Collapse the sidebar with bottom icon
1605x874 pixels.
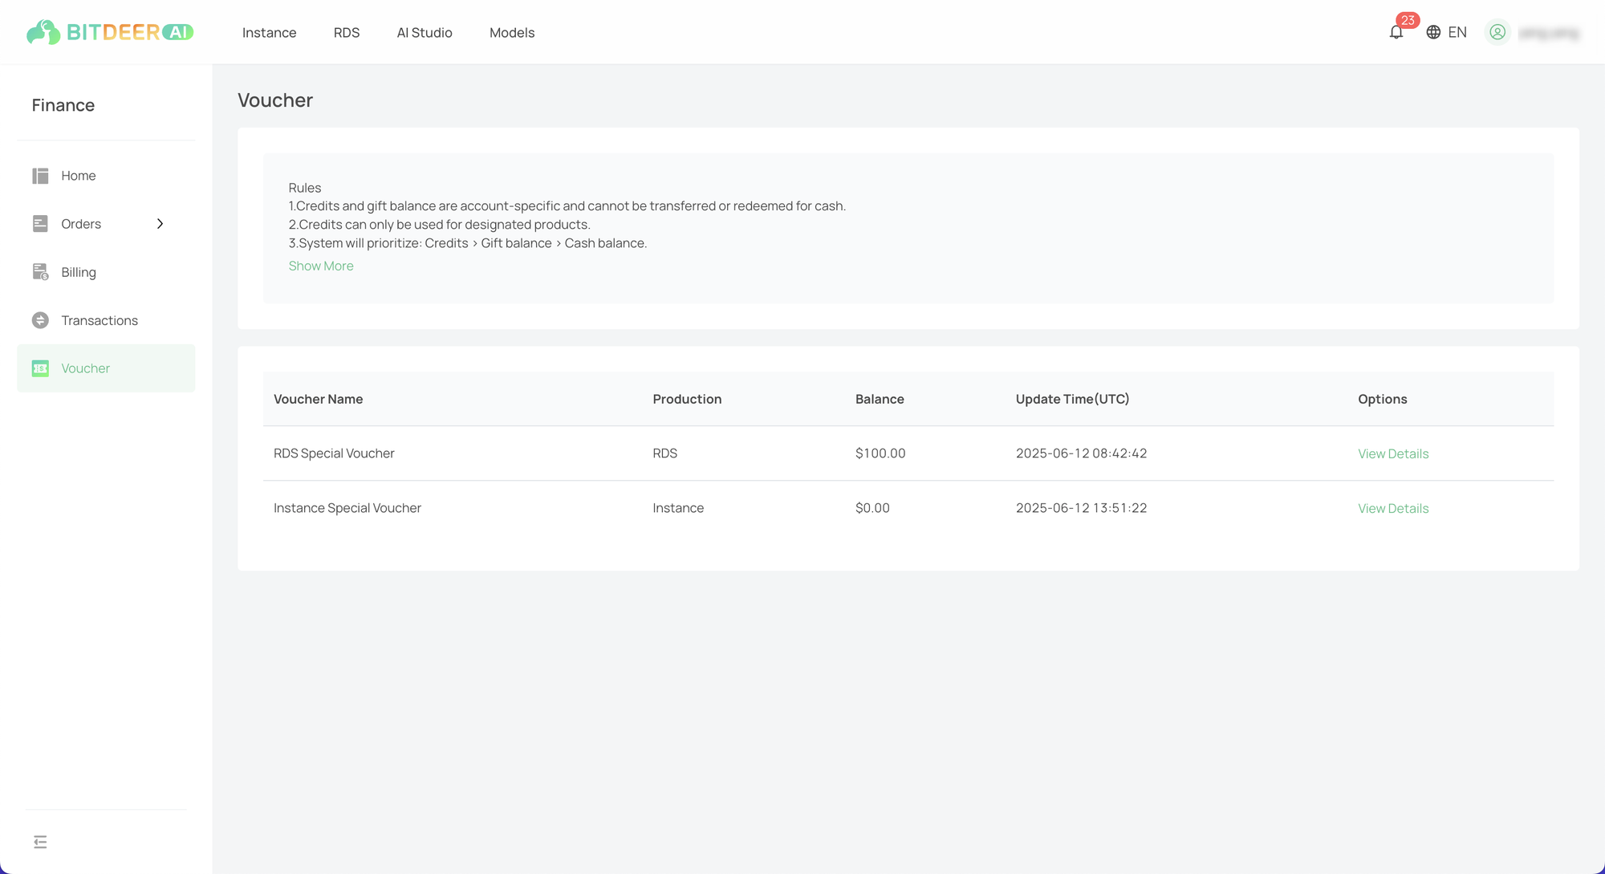coord(40,842)
